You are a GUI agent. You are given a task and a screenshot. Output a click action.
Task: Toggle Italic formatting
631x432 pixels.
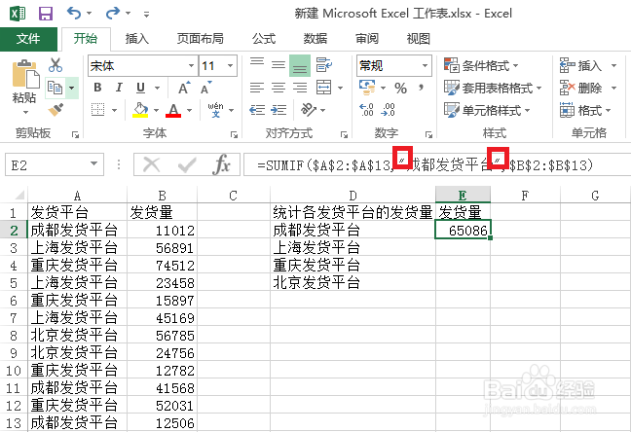(119, 88)
